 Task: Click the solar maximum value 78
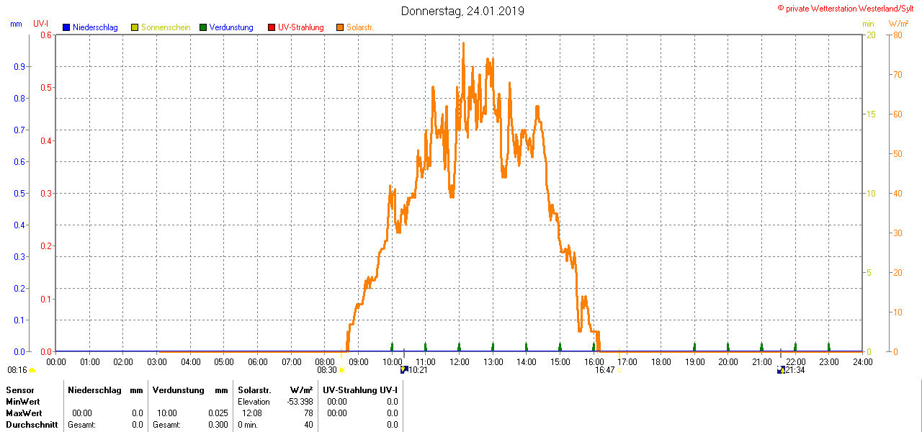(308, 413)
